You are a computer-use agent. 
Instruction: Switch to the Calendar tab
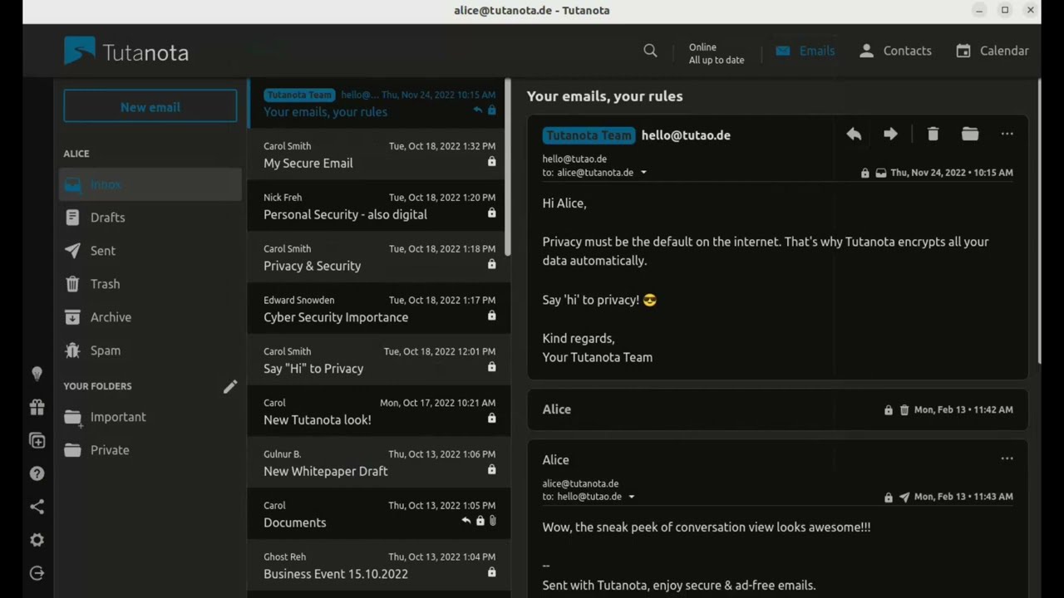pos(992,51)
